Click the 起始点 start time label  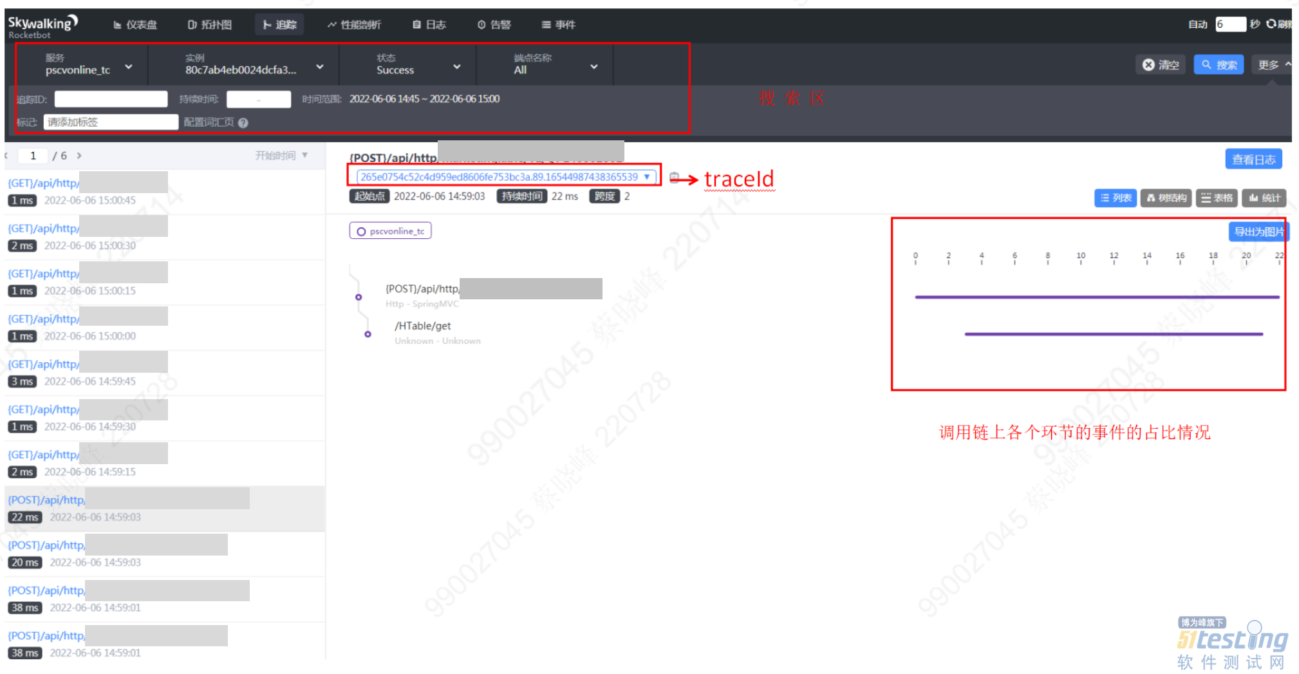[369, 196]
